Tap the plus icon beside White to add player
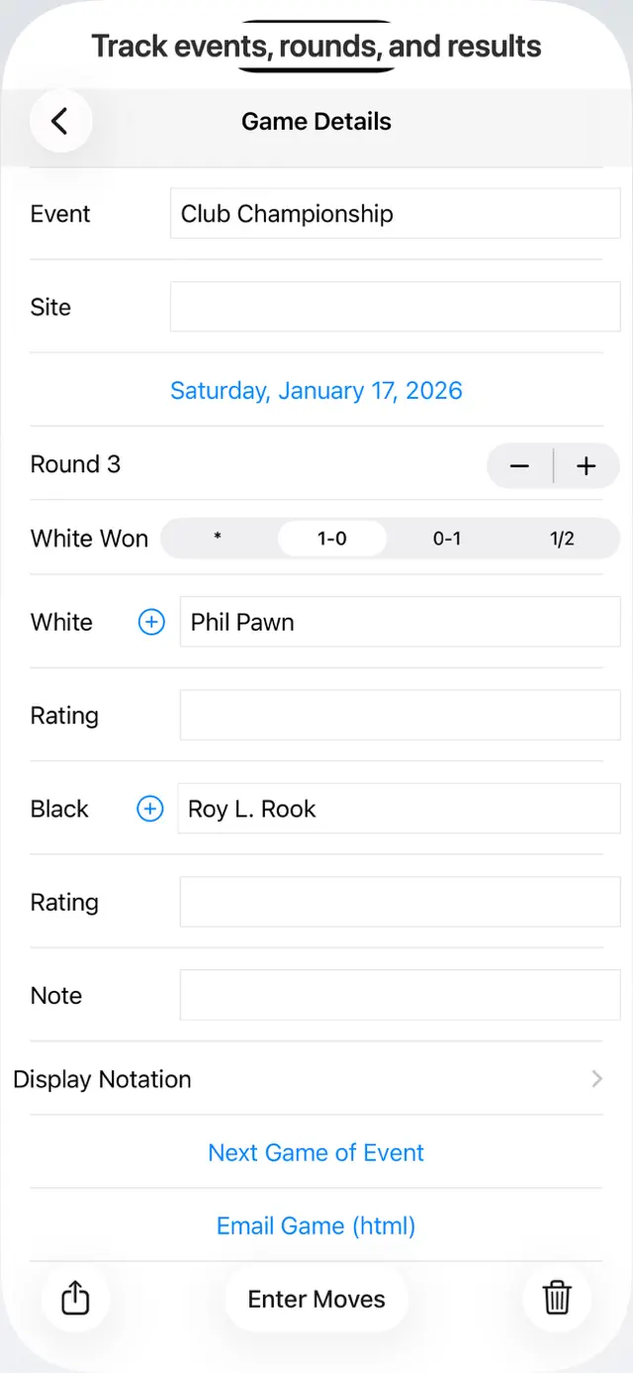Viewport: 633px width, 1373px height. pyautogui.click(x=150, y=622)
